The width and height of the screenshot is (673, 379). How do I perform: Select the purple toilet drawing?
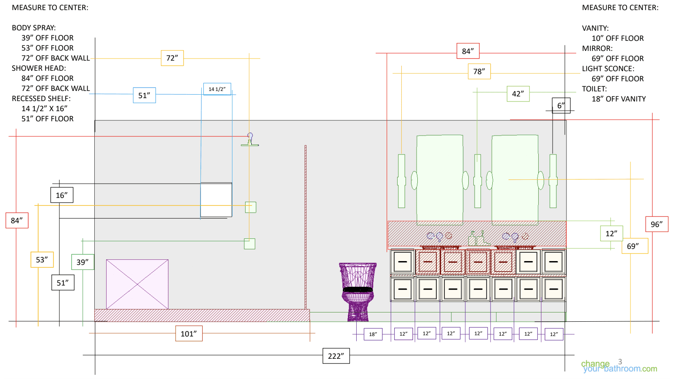point(358,292)
